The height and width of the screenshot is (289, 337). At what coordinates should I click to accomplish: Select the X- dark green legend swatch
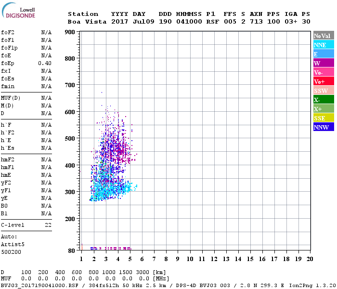point(324,100)
